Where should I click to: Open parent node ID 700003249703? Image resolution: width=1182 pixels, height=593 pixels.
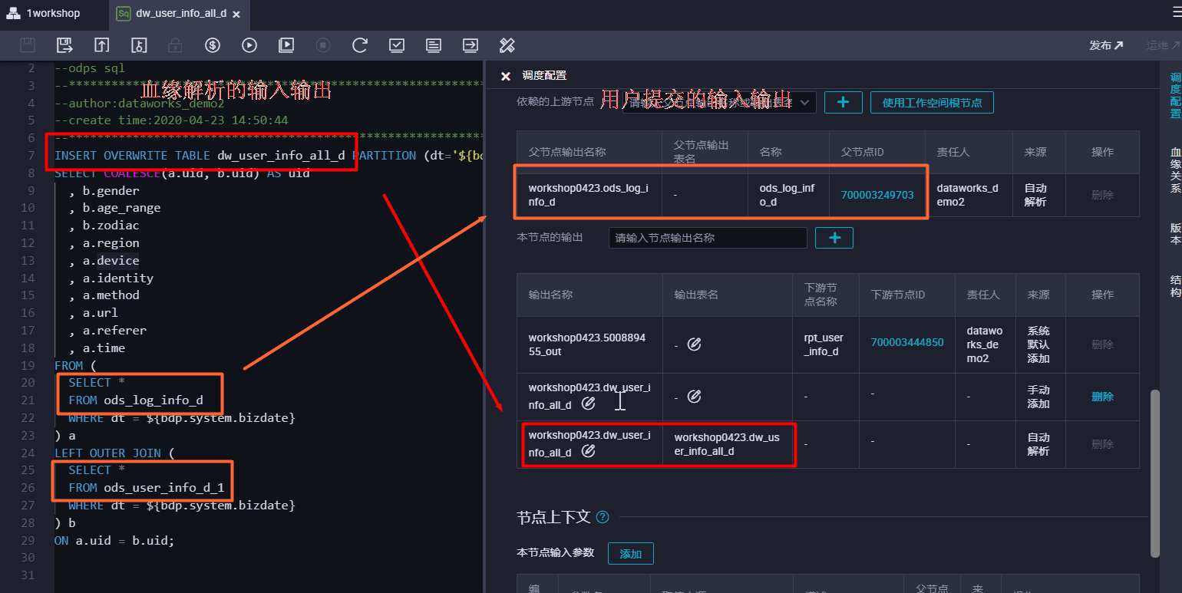tap(877, 195)
